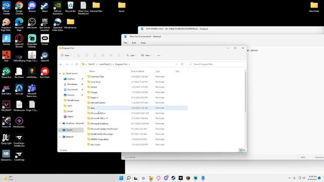
Task: Click the Windows Start button on taskbar
Action: 121,178
